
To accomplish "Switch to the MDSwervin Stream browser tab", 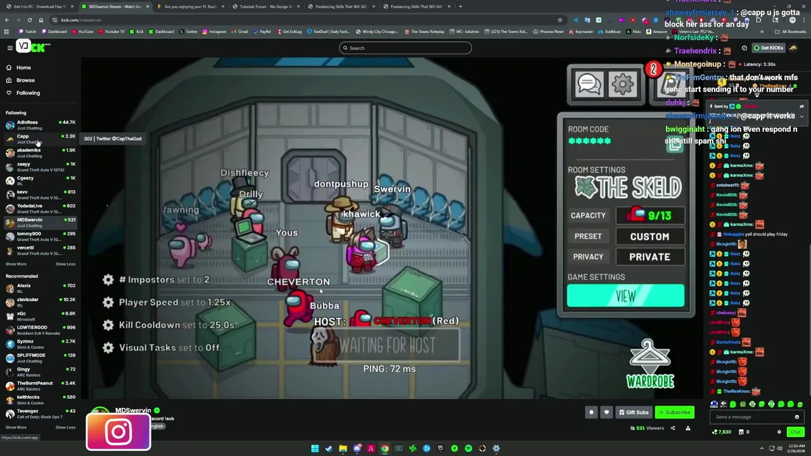I will point(115,6).
